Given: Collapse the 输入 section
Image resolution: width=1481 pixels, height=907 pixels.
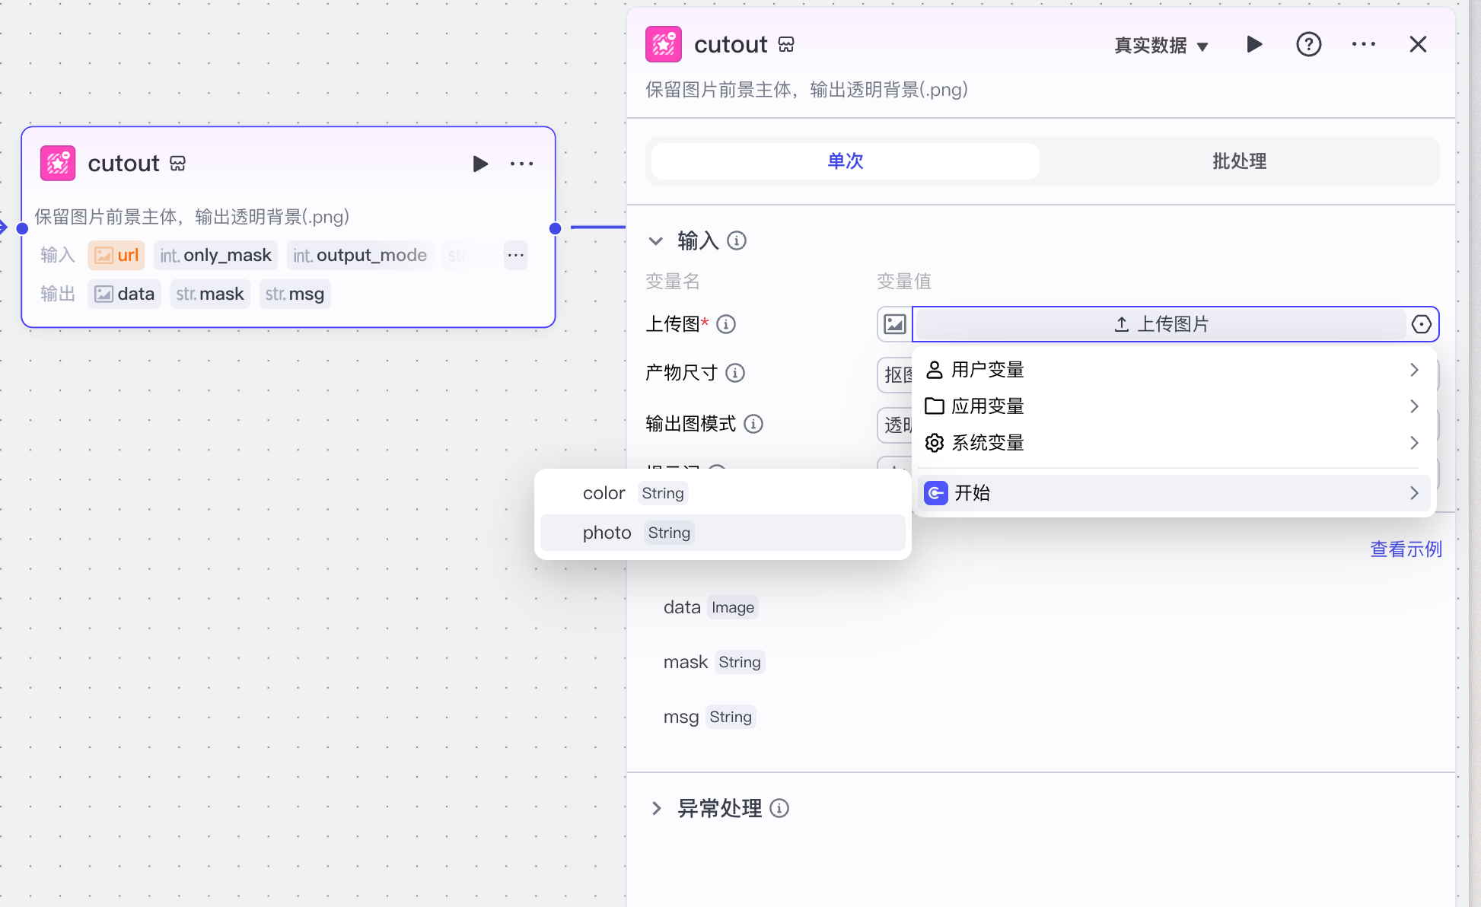Looking at the screenshot, I should 655,241.
